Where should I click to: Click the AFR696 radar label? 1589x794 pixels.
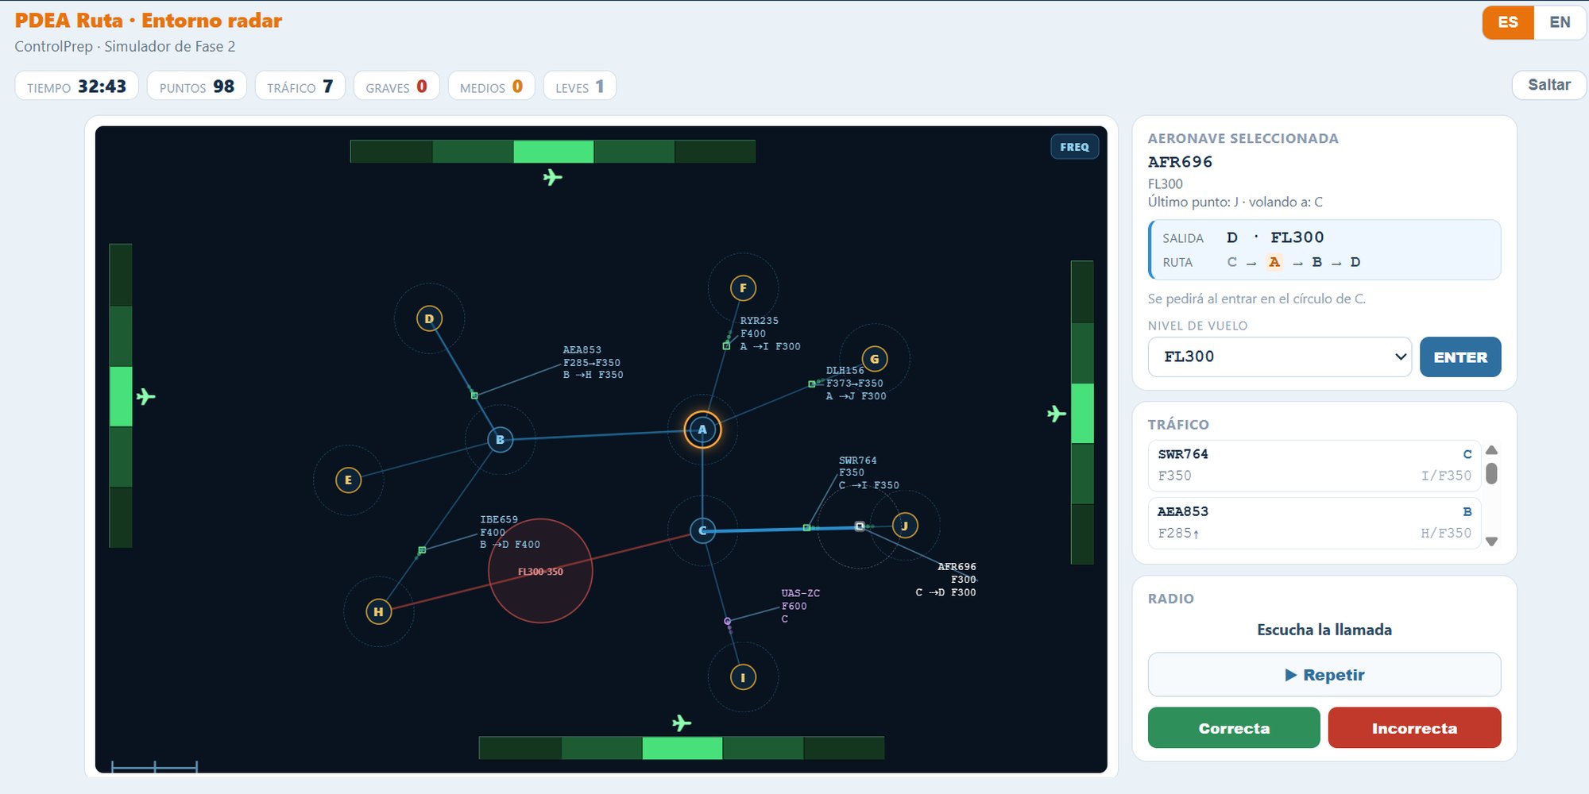945,580
